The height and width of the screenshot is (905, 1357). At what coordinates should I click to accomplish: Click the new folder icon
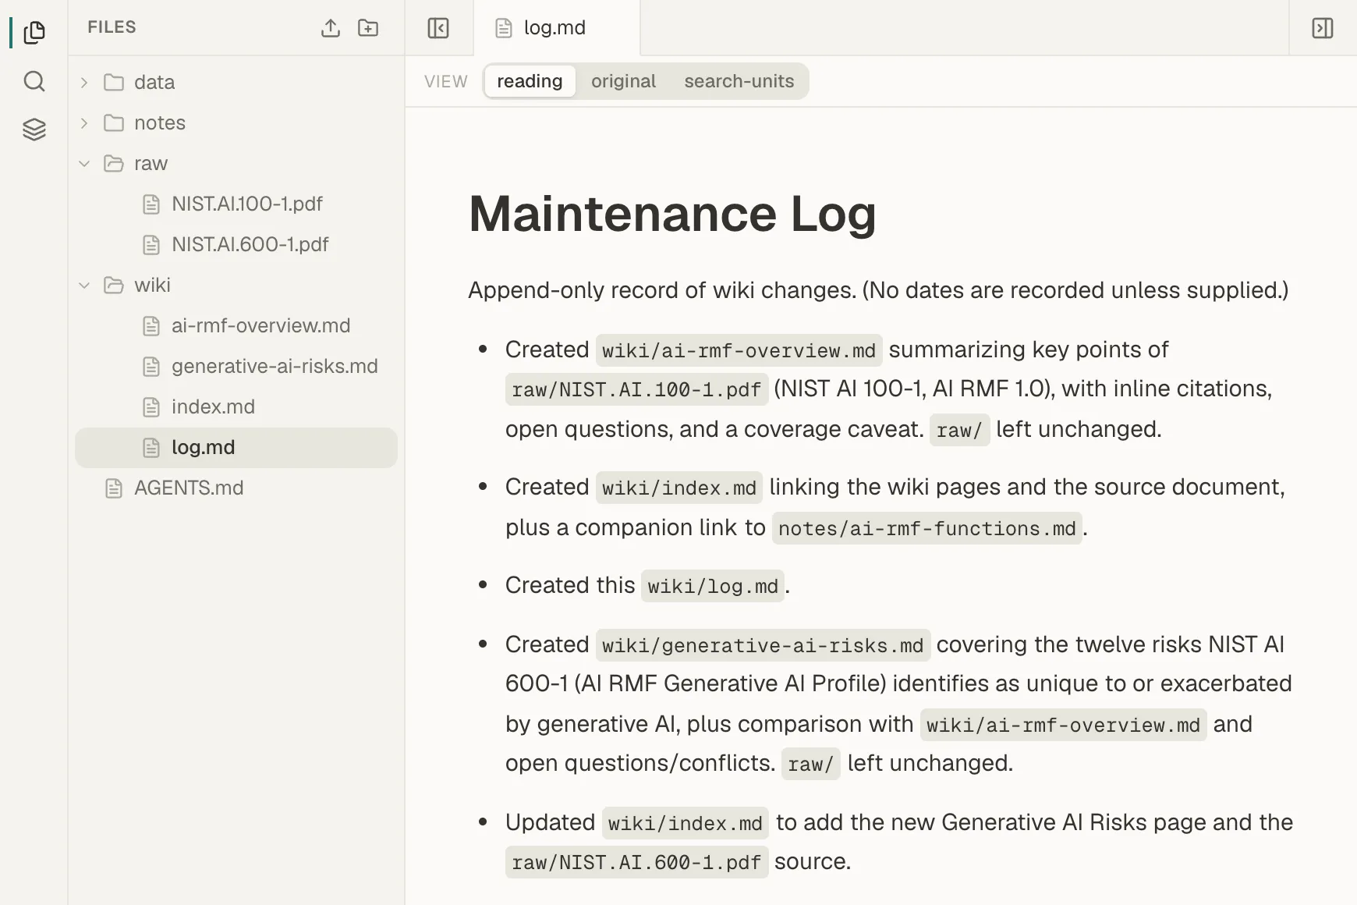pos(368,28)
